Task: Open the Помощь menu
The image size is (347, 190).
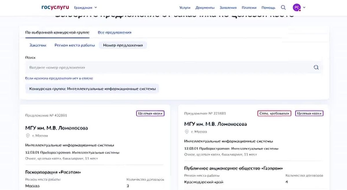Action: click(x=268, y=8)
